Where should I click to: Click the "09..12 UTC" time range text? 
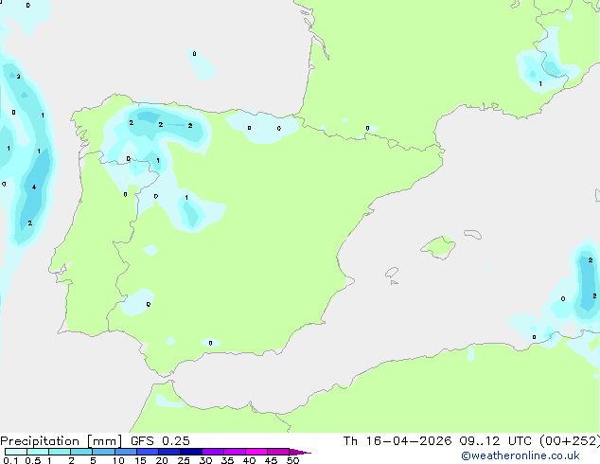point(498,441)
